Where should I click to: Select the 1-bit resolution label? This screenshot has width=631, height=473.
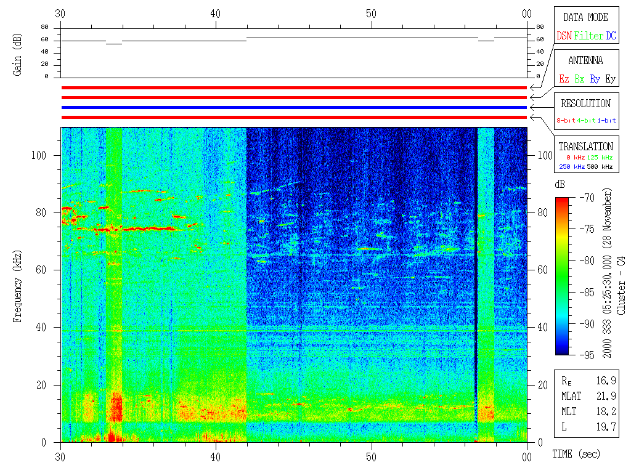pyautogui.click(x=607, y=121)
